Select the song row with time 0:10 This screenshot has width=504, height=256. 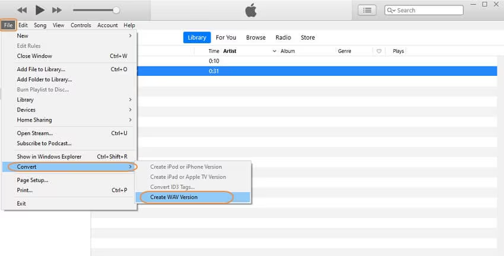317,61
